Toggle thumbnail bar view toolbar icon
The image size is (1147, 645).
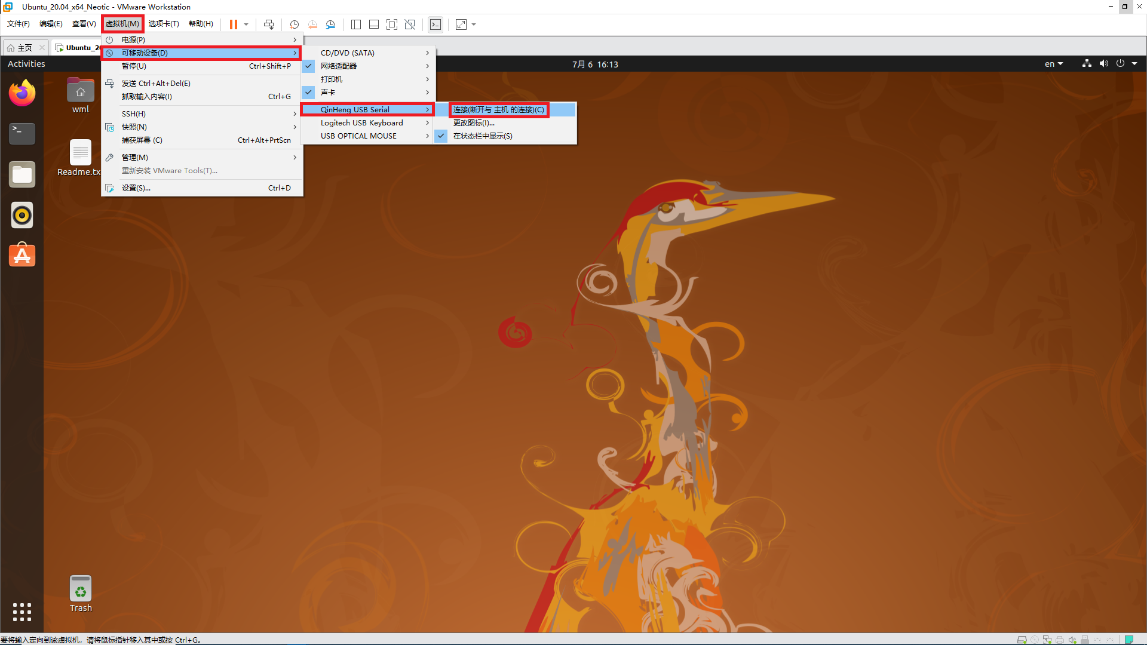click(x=374, y=24)
